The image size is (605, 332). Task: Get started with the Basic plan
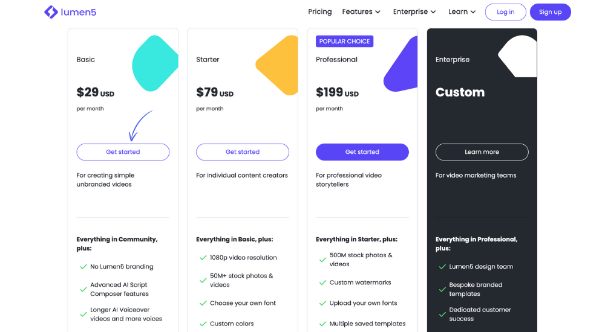123,152
